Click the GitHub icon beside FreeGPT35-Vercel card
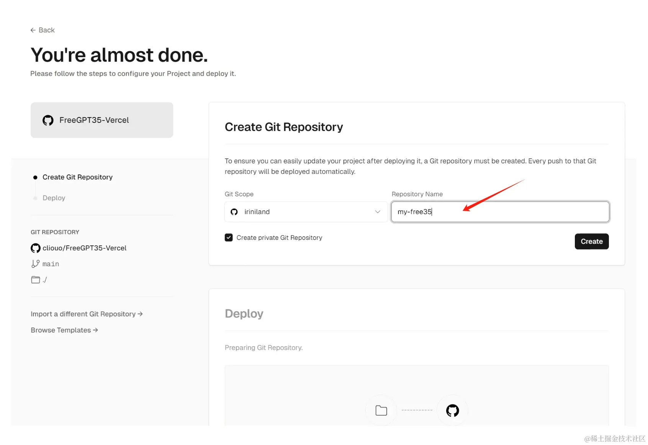 [x=48, y=121]
